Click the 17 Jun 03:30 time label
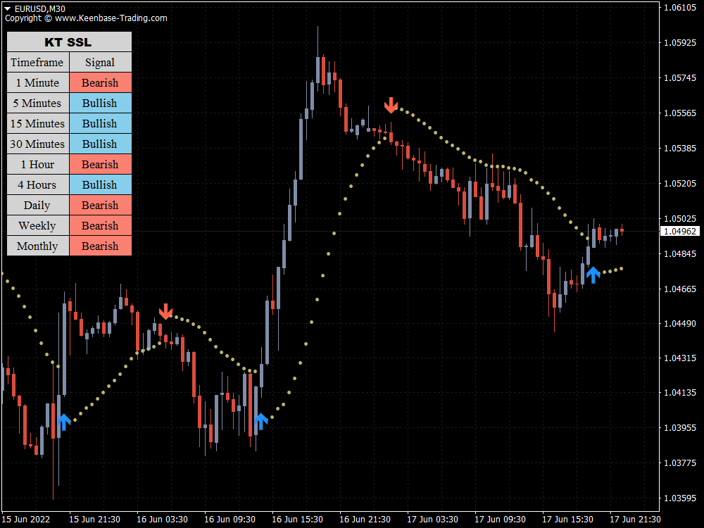704x528 pixels. (433, 520)
